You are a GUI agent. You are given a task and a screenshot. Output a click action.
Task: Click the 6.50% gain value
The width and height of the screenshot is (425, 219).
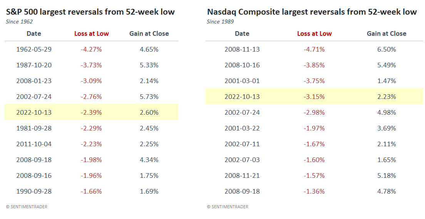tap(387, 49)
